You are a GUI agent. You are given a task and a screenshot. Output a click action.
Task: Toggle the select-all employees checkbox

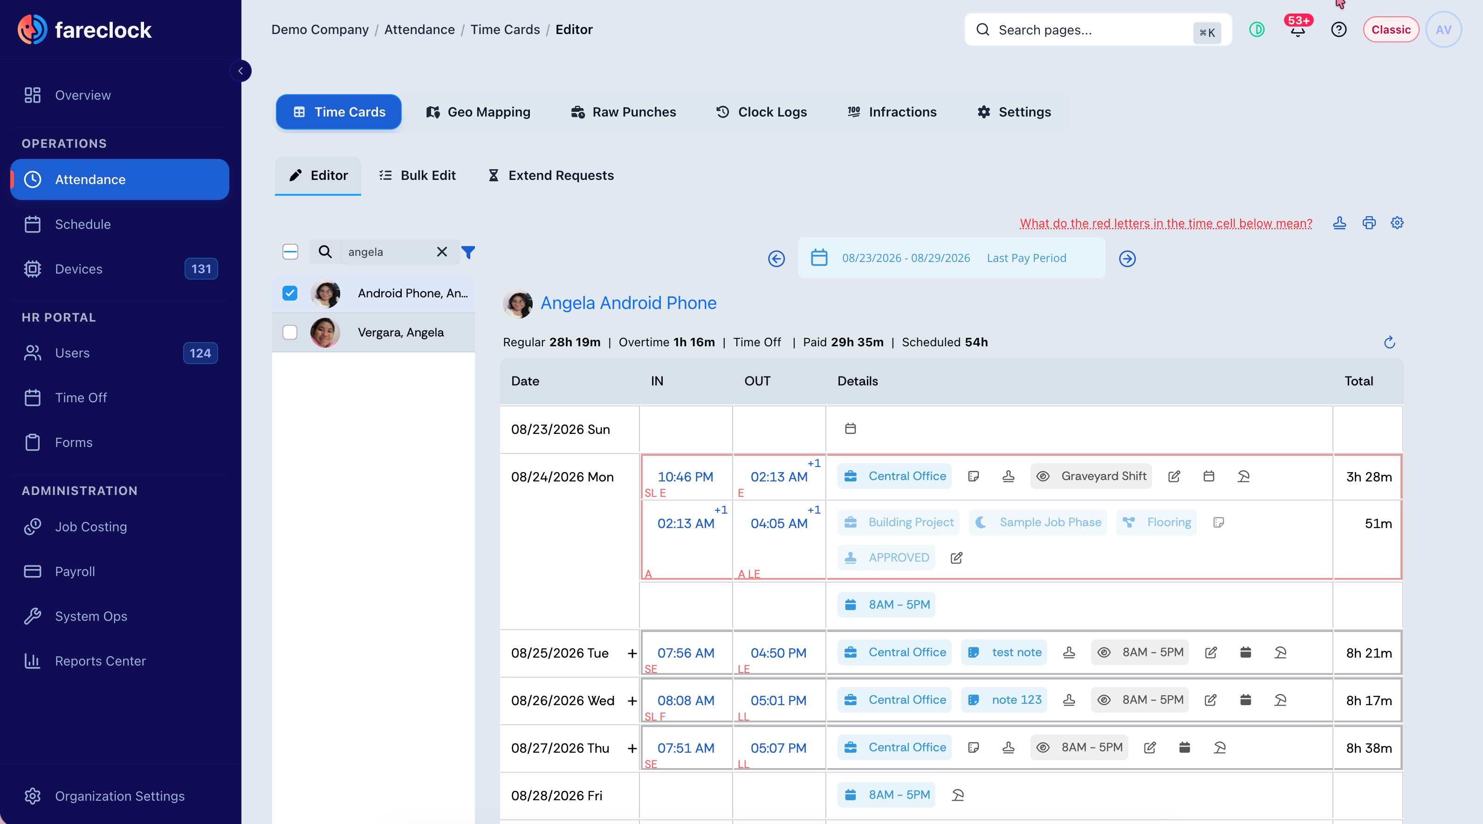tap(290, 252)
